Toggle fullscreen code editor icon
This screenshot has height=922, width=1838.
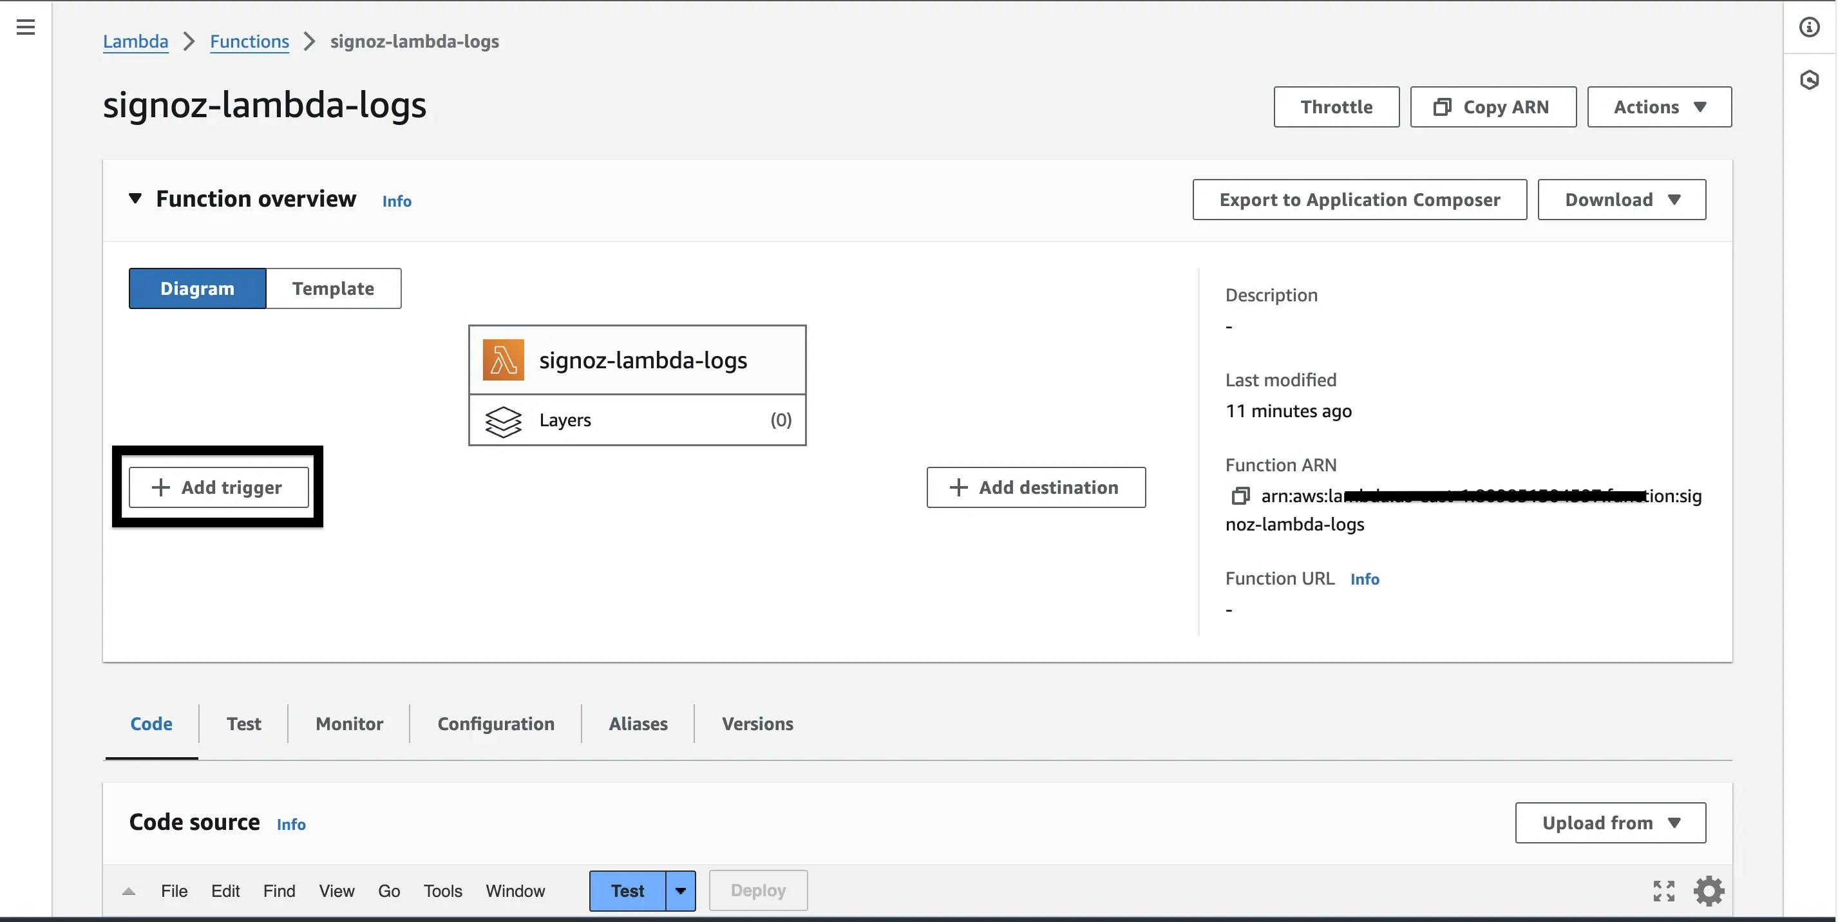coord(1663,890)
